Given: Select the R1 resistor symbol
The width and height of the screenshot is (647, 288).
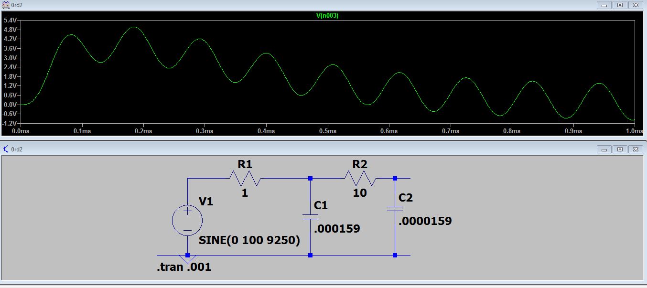Looking at the screenshot, I should (245, 179).
